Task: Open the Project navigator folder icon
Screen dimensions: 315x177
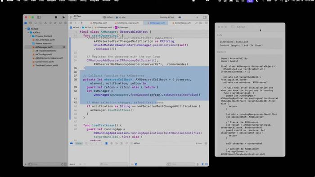Action: coord(26,23)
